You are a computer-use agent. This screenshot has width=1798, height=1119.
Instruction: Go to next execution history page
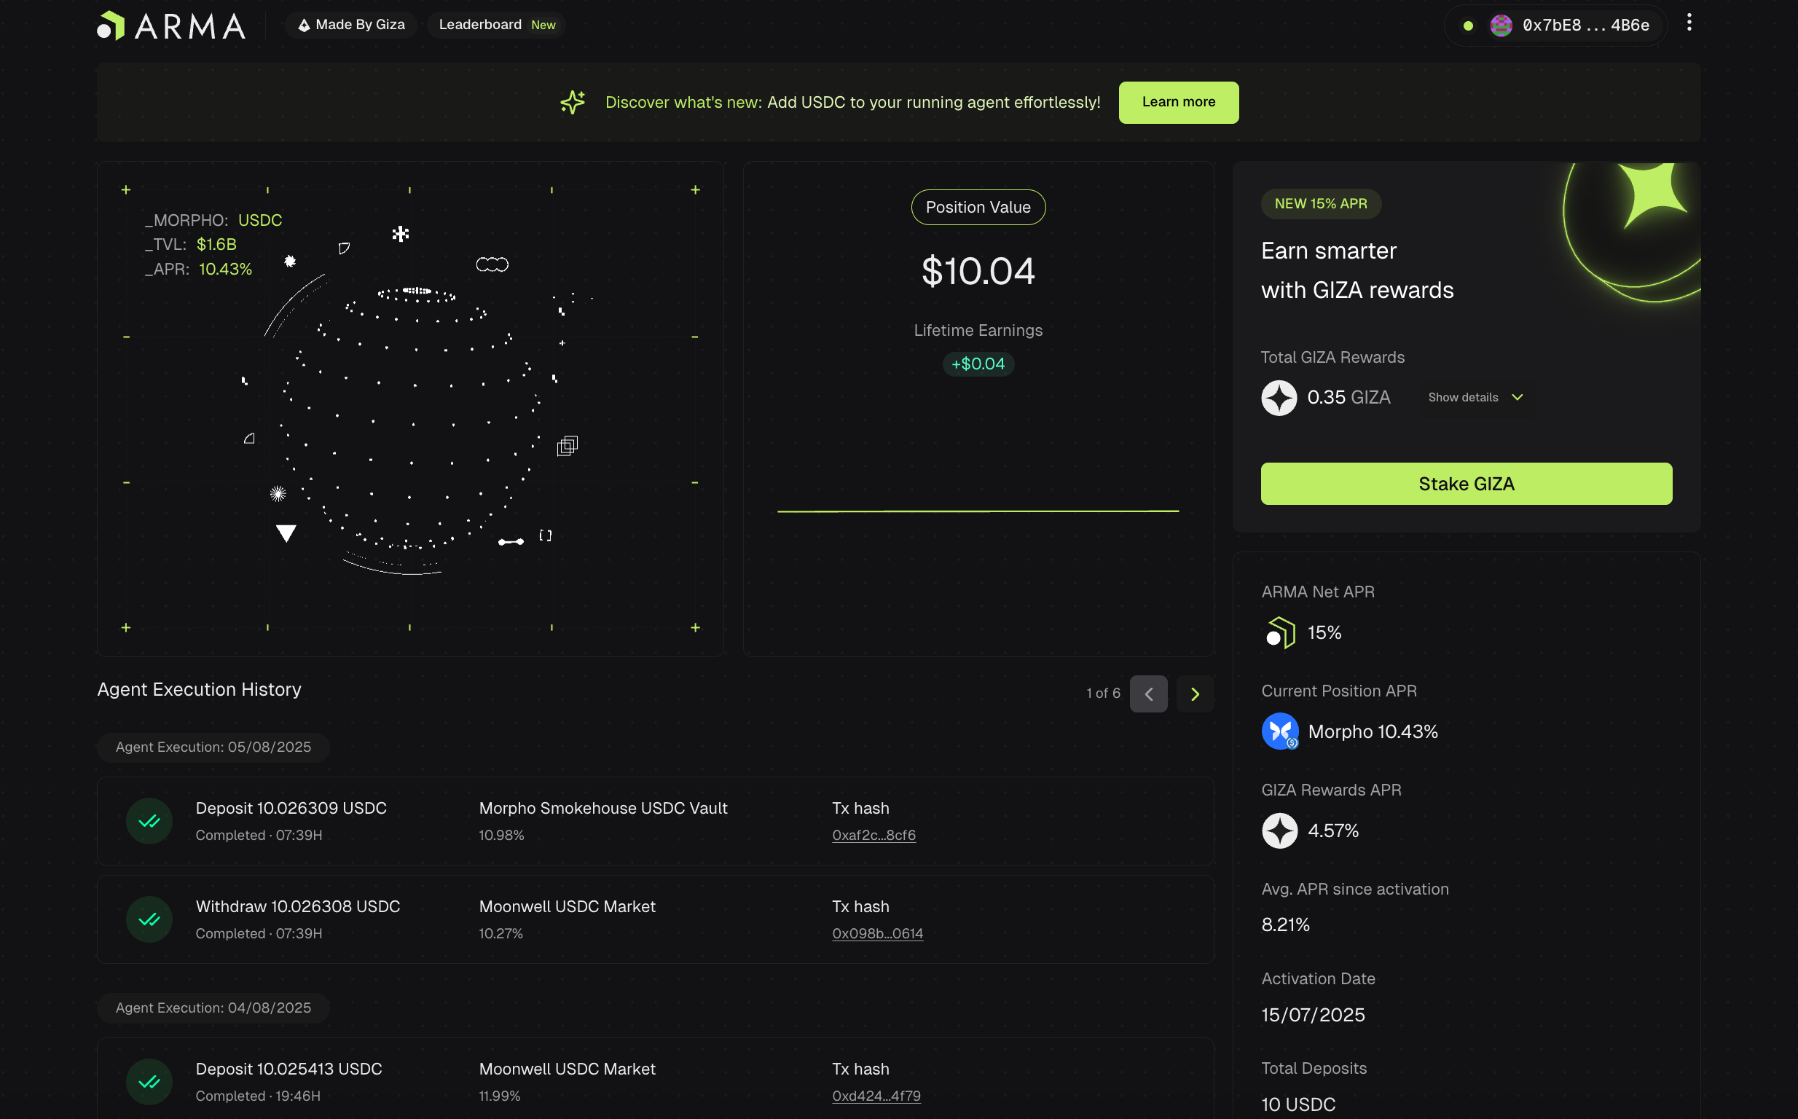pyautogui.click(x=1194, y=694)
